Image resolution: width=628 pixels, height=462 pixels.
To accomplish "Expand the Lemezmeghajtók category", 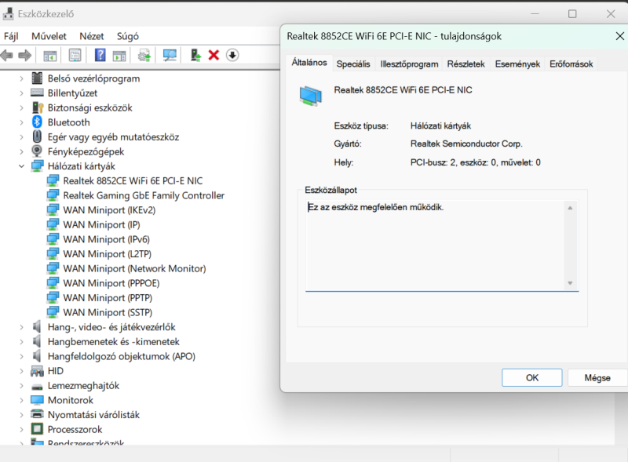I will 21,386.
